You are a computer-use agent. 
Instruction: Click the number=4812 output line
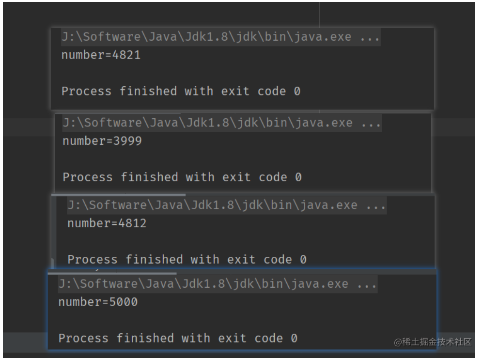pyautogui.click(x=107, y=223)
